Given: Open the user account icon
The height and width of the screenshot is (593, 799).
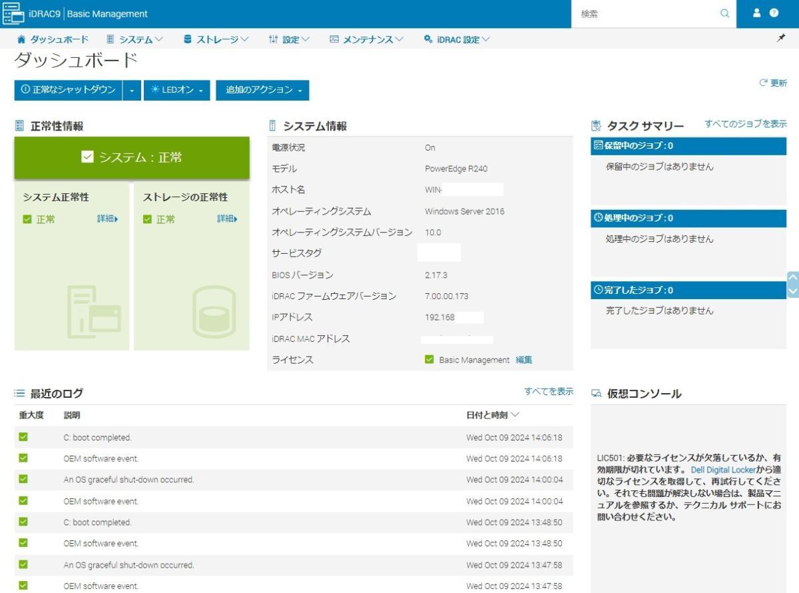Looking at the screenshot, I should coord(756,13).
